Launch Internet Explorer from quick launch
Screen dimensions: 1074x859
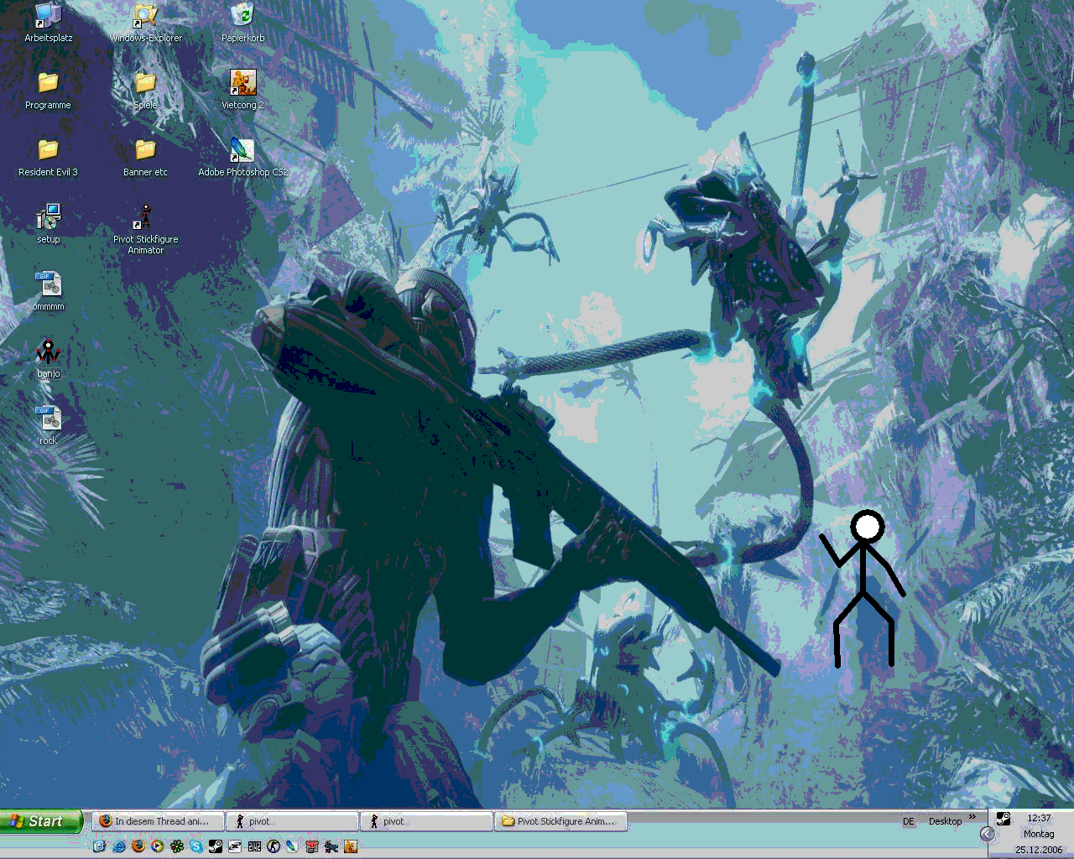[x=119, y=846]
